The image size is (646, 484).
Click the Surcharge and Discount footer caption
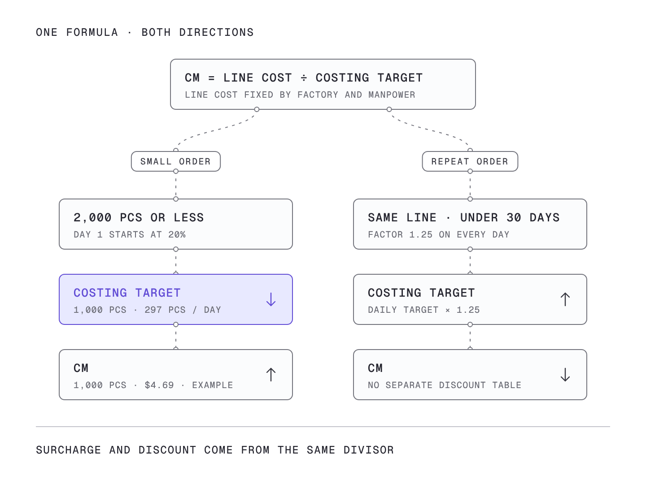click(x=215, y=450)
